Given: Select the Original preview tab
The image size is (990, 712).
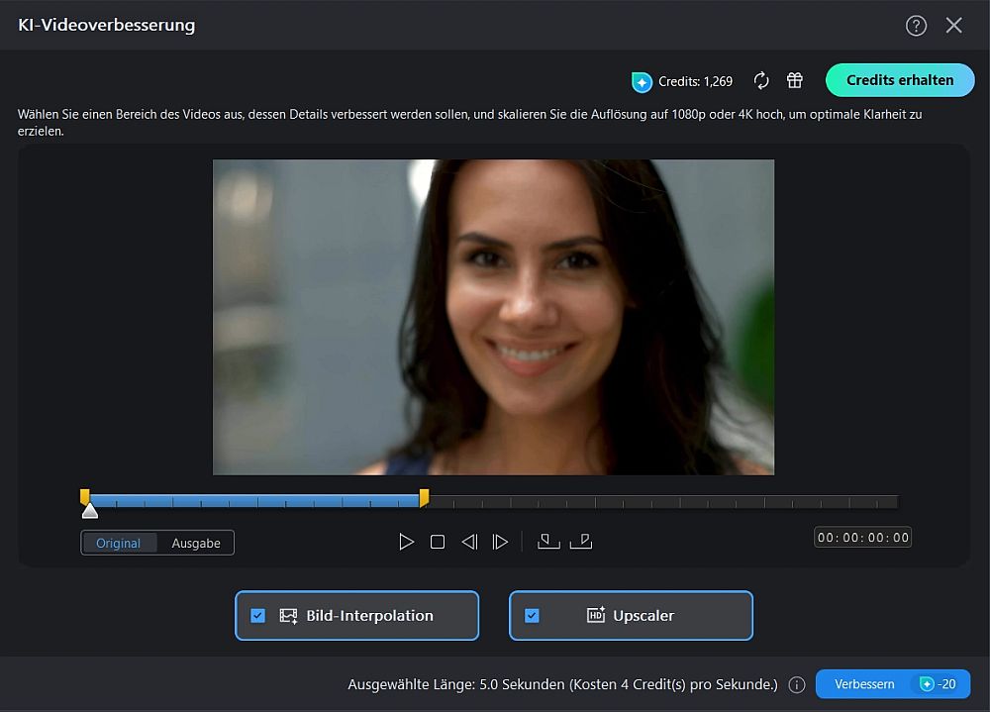Looking at the screenshot, I should [x=119, y=543].
